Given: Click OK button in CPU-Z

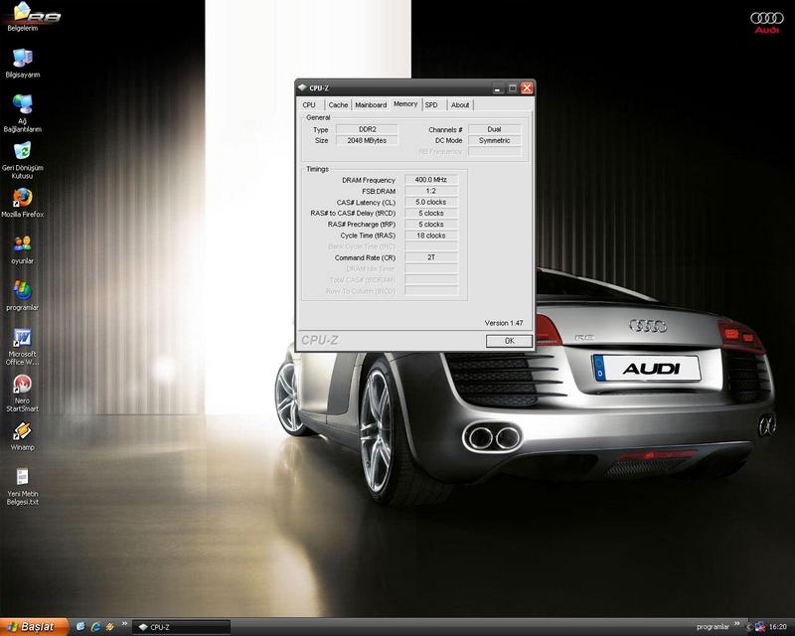Looking at the screenshot, I should pos(509,341).
